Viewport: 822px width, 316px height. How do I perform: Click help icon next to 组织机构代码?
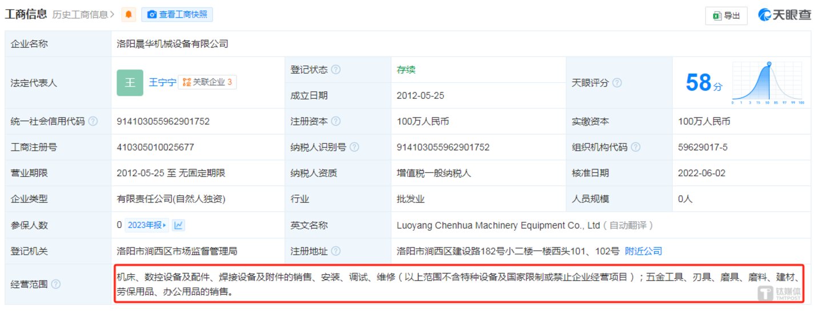pos(636,147)
